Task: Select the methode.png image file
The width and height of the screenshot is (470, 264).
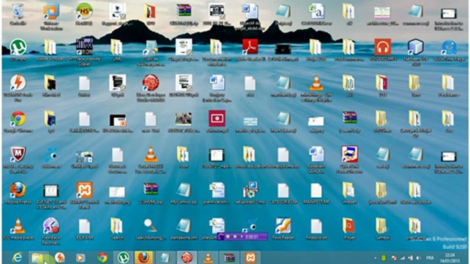Action: pyautogui.click(x=117, y=192)
